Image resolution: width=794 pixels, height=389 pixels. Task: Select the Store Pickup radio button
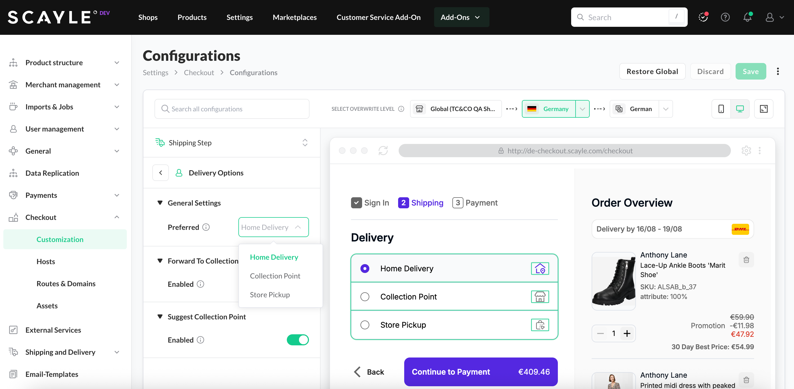[365, 325]
